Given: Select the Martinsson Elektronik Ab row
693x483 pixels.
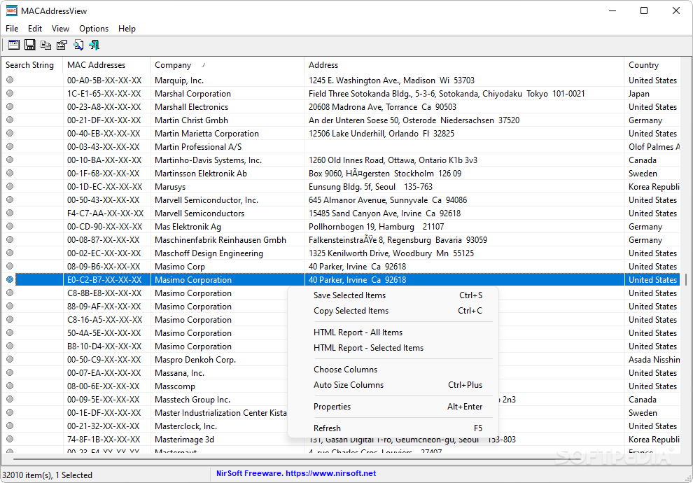Looking at the screenshot, I should [341, 173].
